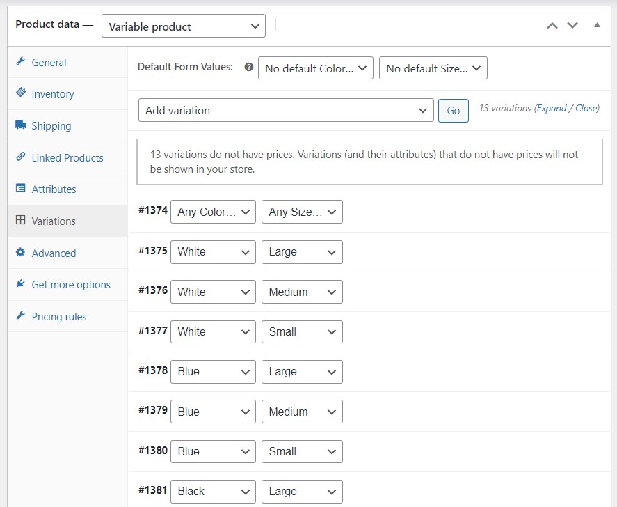Click variation ID #1380
Image resolution: width=617 pixels, height=507 pixels.
click(153, 450)
